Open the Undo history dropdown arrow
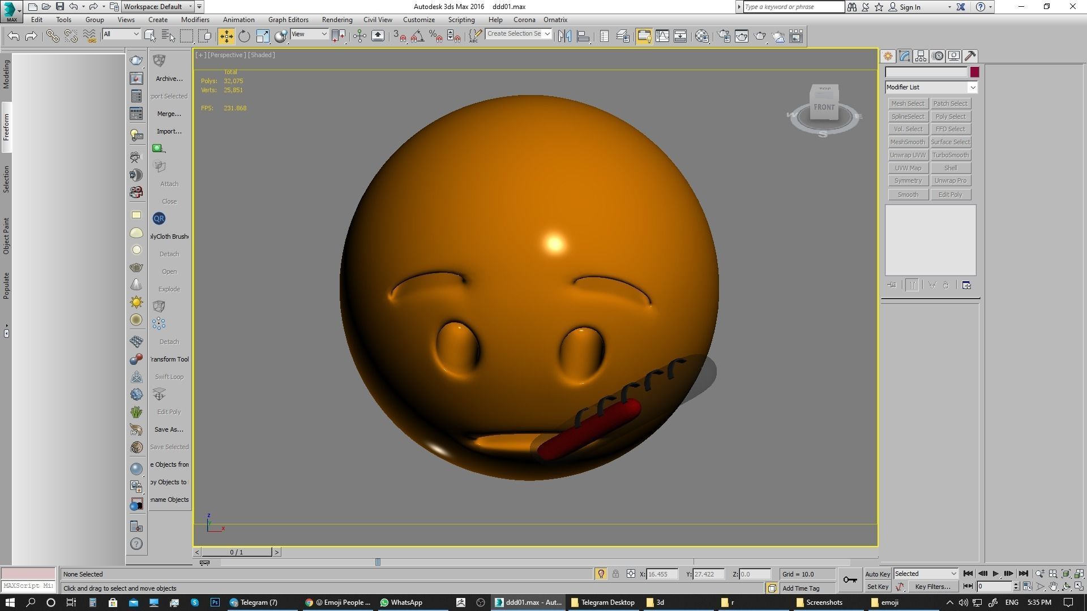The width and height of the screenshot is (1087, 611). (83, 7)
